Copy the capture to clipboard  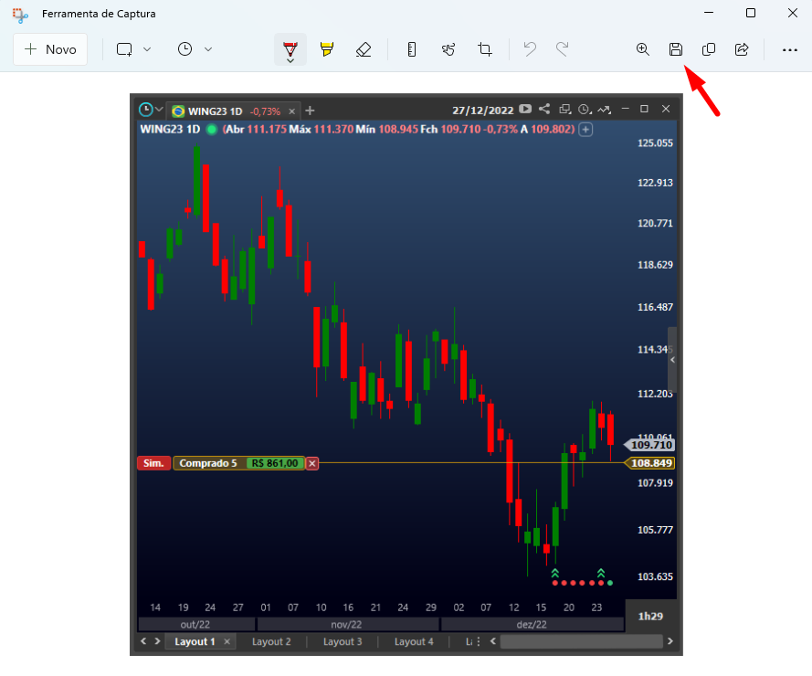709,49
